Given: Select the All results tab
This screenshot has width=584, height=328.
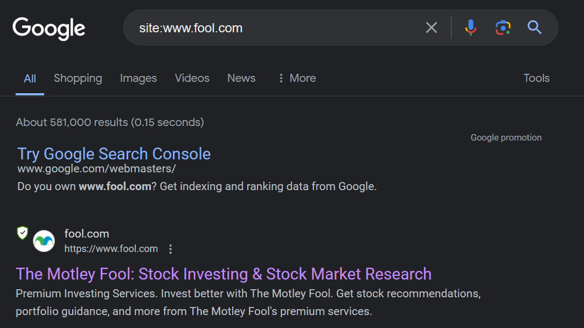Looking at the screenshot, I should [x=30, y=79].
